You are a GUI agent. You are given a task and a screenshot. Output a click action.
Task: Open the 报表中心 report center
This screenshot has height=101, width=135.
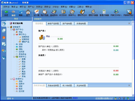(x=72, y=12)
